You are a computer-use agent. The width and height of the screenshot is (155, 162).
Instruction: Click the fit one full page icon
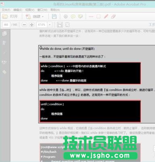coord(67,25)
